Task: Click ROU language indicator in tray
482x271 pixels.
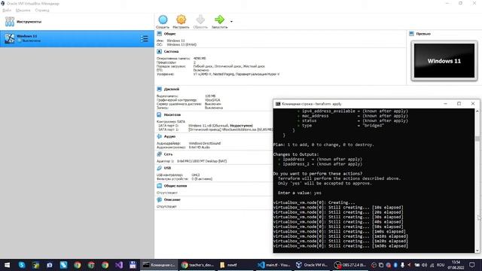Action: (x=441, y=265)
